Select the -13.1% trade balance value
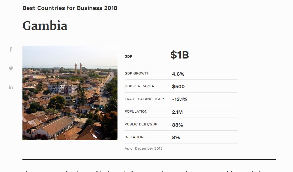Viewport: 293px width, 172px height. tap(180, 100)
